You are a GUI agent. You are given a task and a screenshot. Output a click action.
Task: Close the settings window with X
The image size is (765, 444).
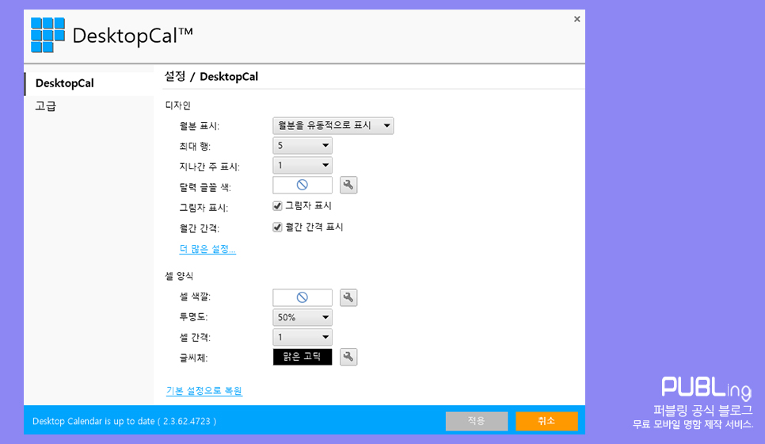pyautogui.click(x=577, y=19)
